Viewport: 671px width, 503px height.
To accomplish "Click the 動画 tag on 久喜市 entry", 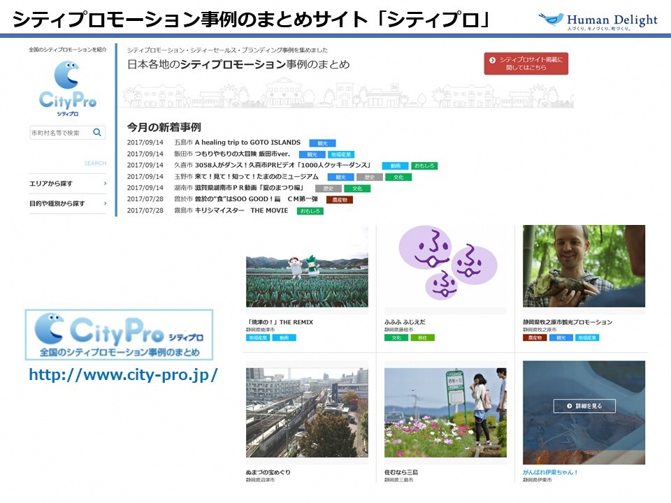I will (x=395, y=166).
